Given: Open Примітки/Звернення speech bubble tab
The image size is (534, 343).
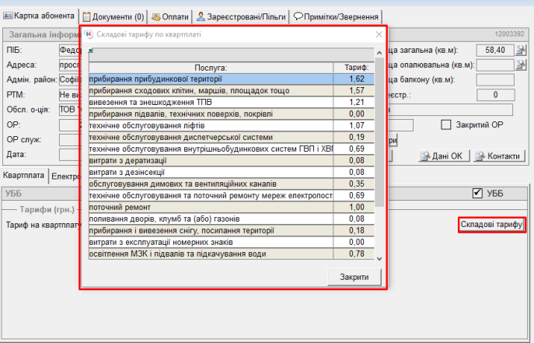Looking at the screenshot, I should (x=298, y=16).
